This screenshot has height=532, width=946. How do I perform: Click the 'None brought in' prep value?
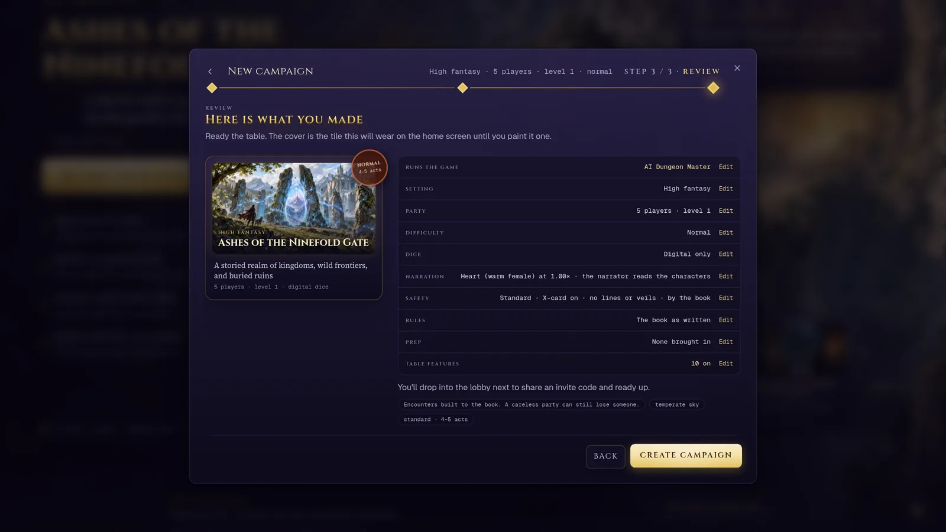pos(681,342)
